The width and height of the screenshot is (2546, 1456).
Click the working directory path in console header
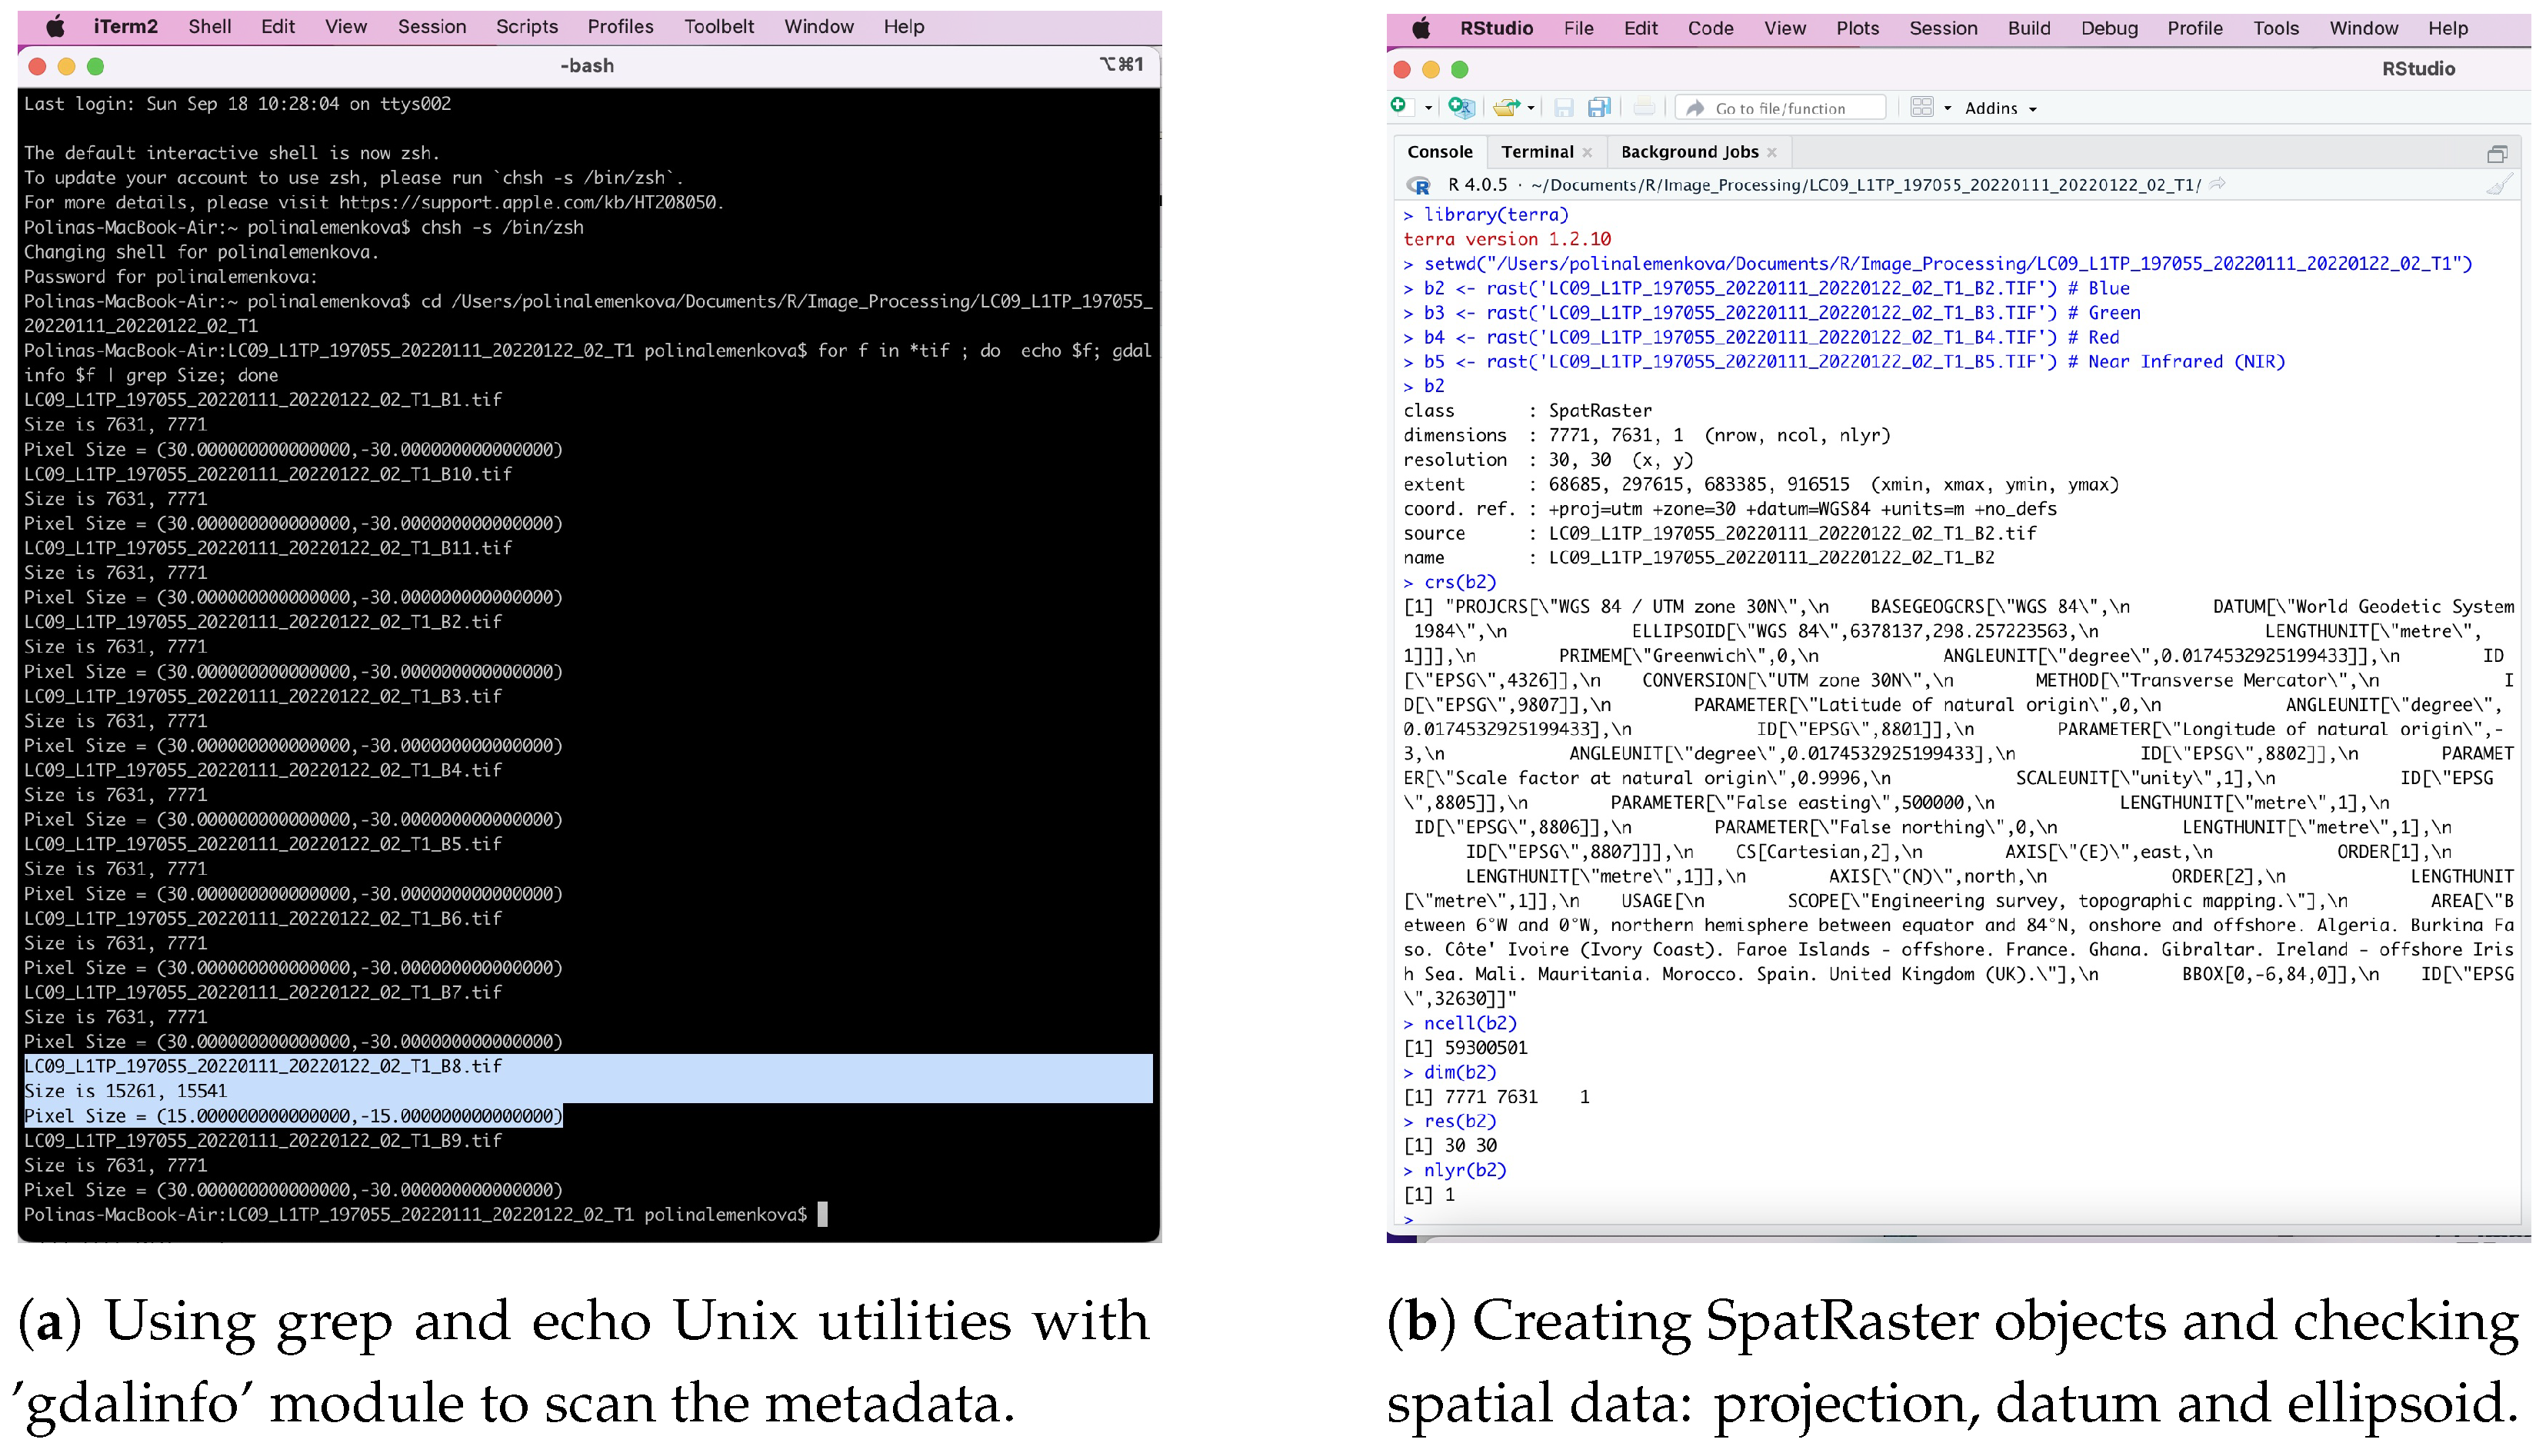click(x=1865, y=185)
